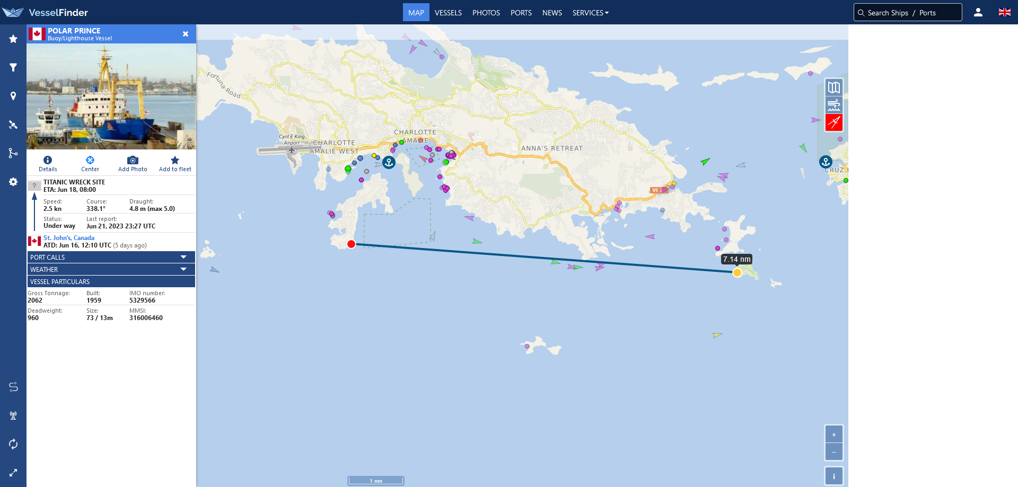Expand the PORT CALLS section
Viewport: 1018px width, 487px height.
click(x=111, y=257)
